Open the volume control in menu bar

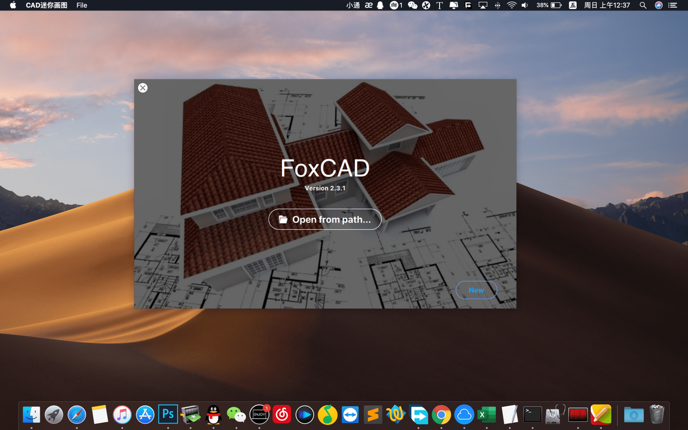tap(525, 5)
